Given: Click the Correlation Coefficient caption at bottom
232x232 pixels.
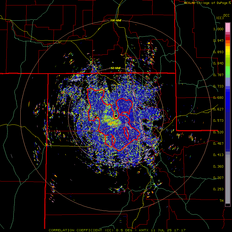Looking at the screenshot, I should pos(117,230).
